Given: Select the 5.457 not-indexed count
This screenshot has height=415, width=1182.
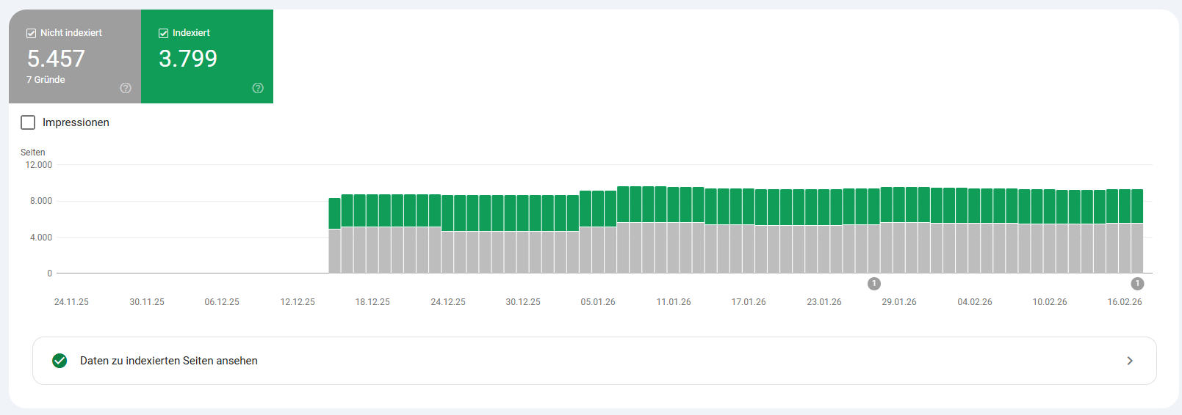Looking at the screenshot, I should point(56,59).
